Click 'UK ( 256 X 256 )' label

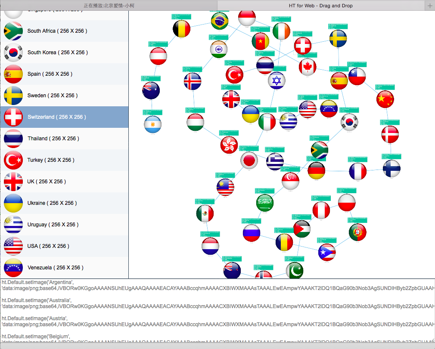coord(47,182)
